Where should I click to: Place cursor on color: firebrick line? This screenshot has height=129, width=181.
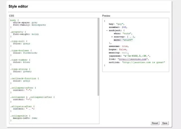[x=25, y=53]
